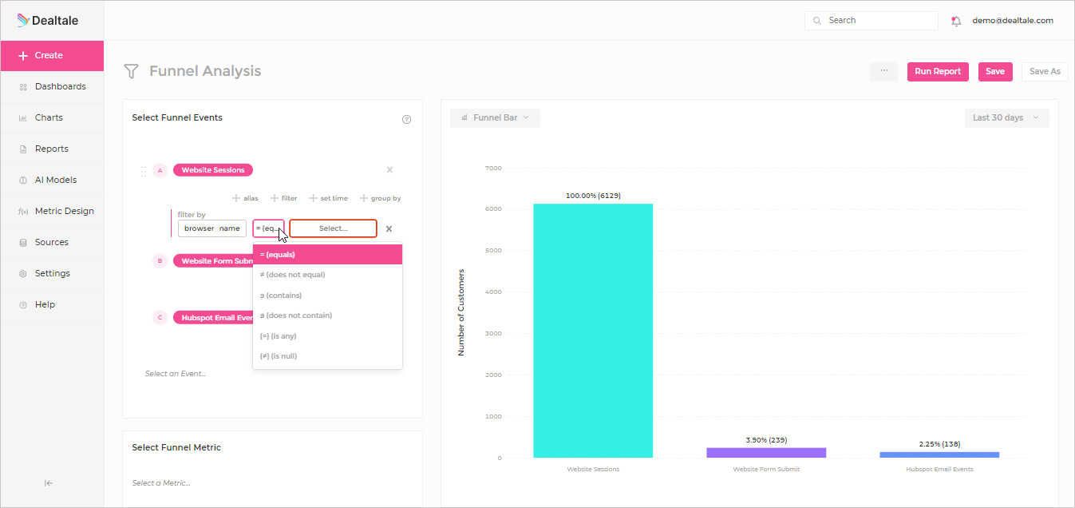The width and height of the screenshot is (1075, 508).
Task: Open Metric Design in the sidebar
Action: 52,211
